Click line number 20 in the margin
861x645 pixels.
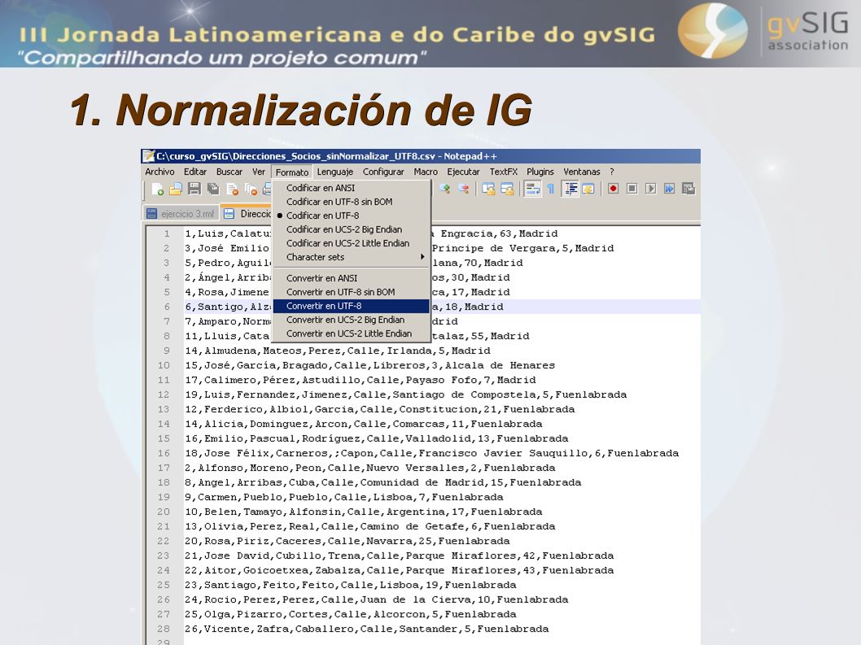point(164,512)
